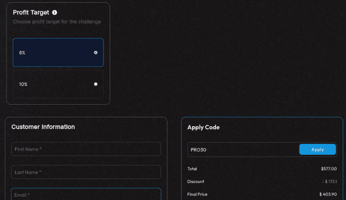The width and height of the screenshot is (346, 200).
Task: Click the Profit Target heading
Action: 31,13
